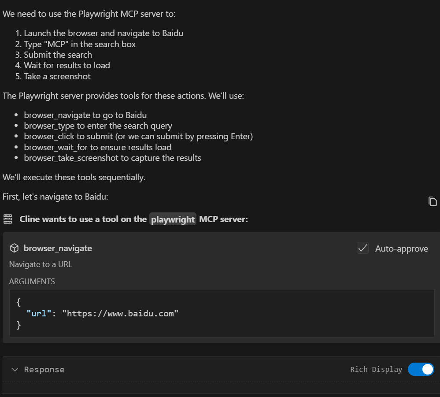This screenshot has width=440, height=397.
Task: Toggle Auto-approve via its label
Action: (401, 248)
